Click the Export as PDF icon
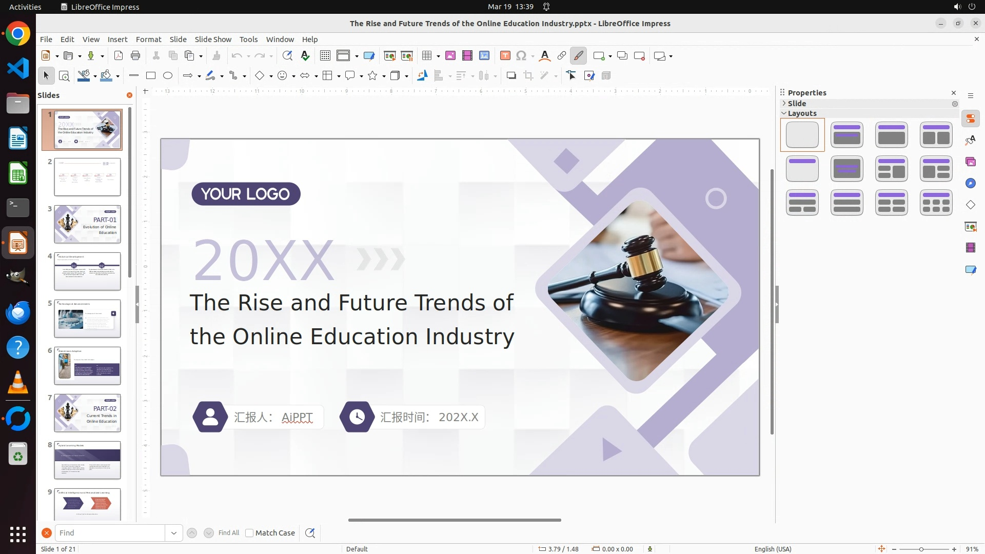Screen dimensions: 985x554 coord(119,56)
